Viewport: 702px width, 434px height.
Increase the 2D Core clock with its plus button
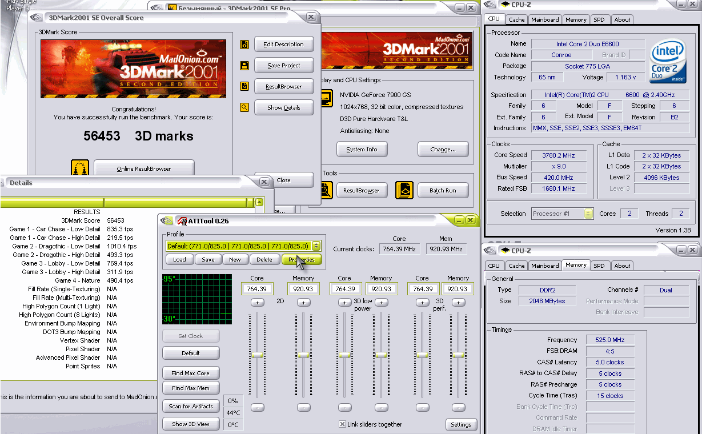[x=257, y=302]
